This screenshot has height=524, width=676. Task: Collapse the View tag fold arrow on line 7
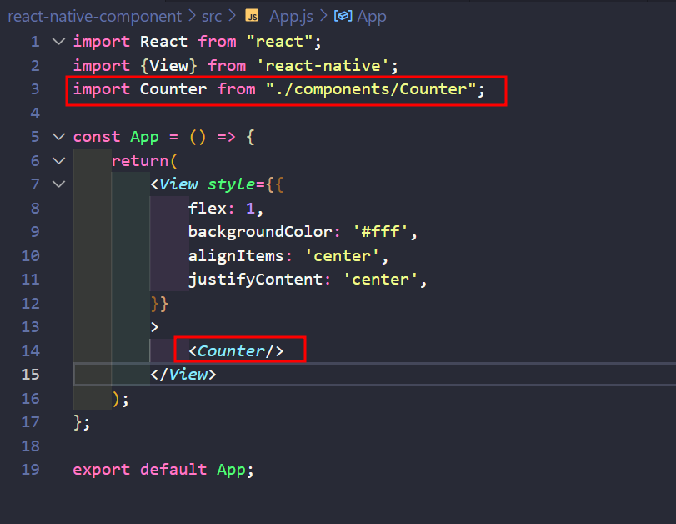tap(58, 184)
